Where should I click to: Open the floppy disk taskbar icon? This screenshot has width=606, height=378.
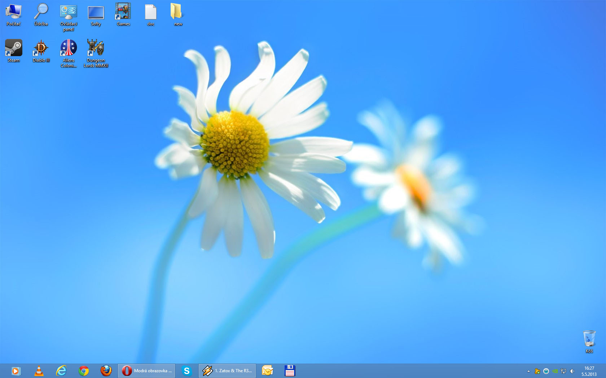click(290, 371)
